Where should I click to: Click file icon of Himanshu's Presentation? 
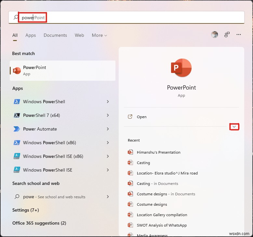click(x=130, y=152)
